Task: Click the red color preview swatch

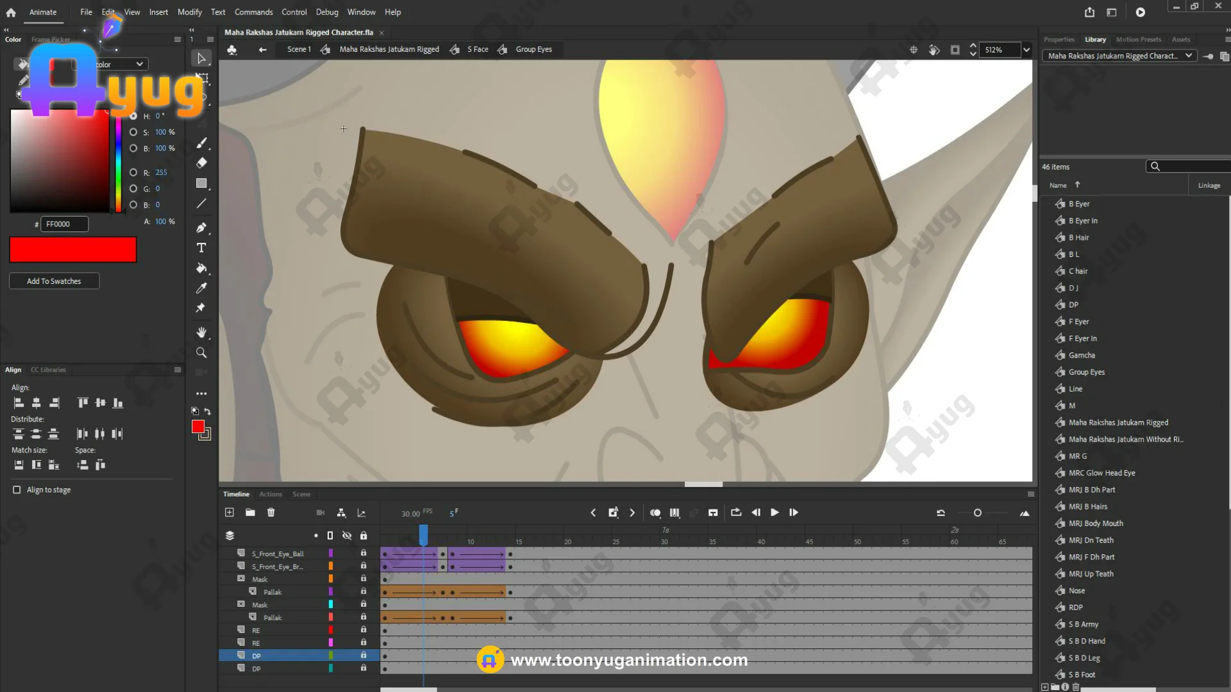Action: pyautogui.click(x=73, y=250)
